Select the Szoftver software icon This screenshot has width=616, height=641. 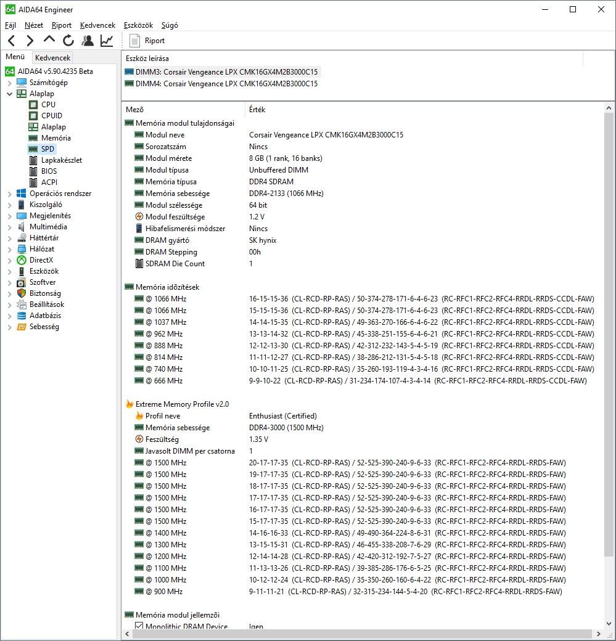pyautogui.click(x=21, y=282)
